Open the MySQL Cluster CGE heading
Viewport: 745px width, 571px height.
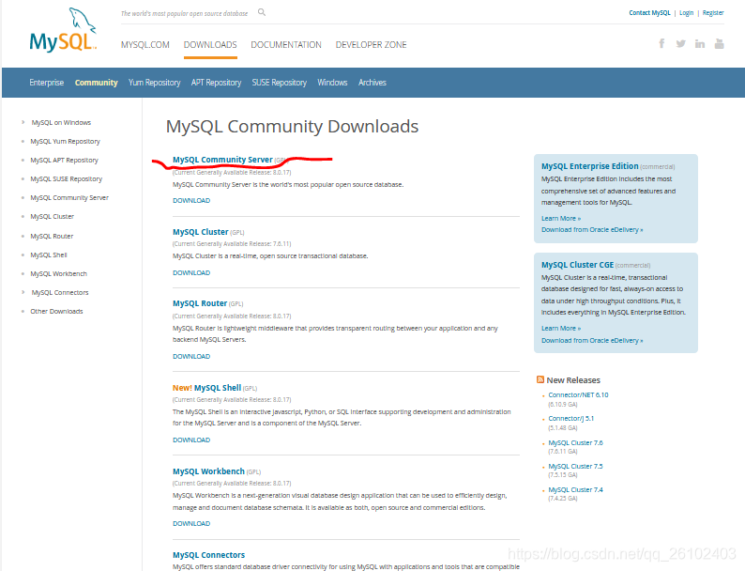click(577, 264)
